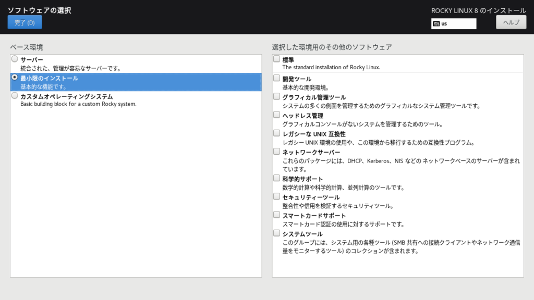534x300 pixels.
Task: Tick the セキュリティーツール checkbox
Action: [x=276, y=196]
